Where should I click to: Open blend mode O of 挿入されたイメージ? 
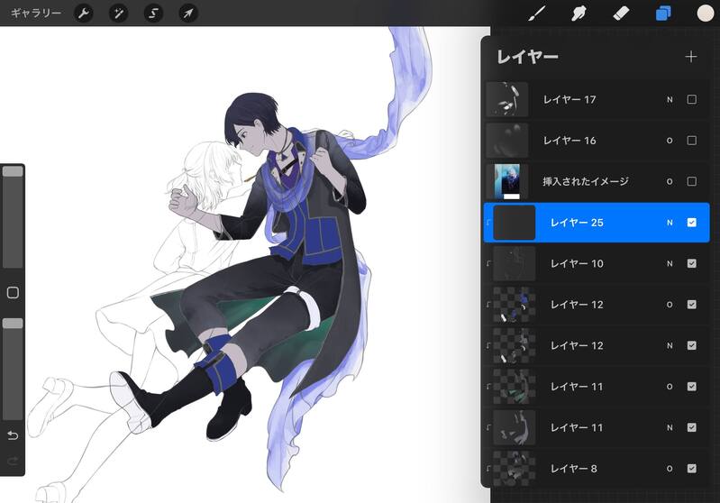[x=670, y=181]
